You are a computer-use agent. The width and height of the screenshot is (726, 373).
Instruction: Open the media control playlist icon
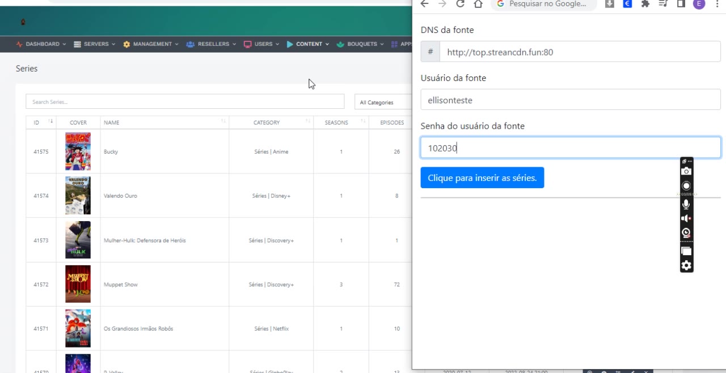[x=663, y=4]
